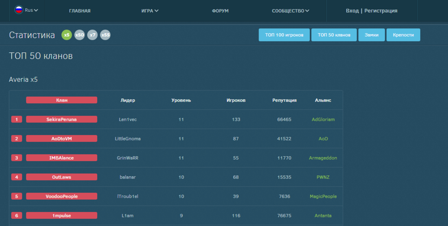448x226 pixels.
Task: Open the ФОРУМ menu item
Action: (x=220, y=11)
